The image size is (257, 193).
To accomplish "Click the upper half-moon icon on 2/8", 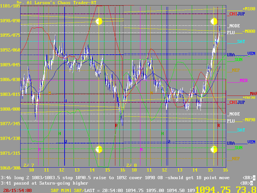I will 214,22.
